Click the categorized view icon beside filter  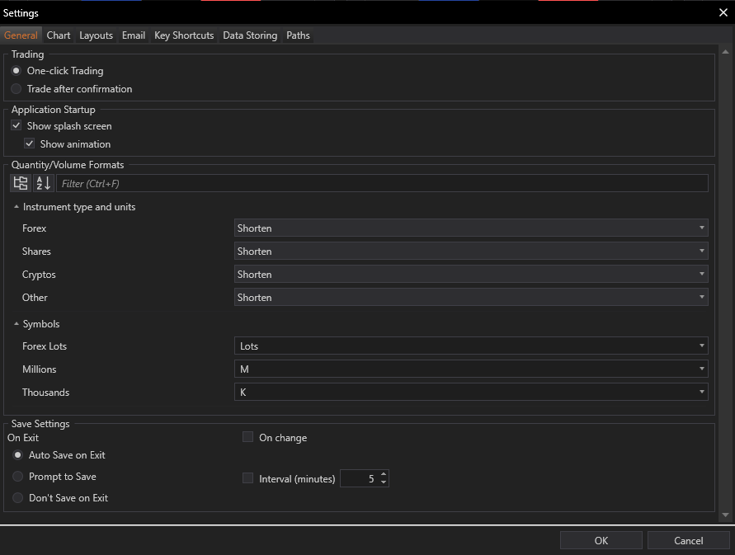click(21, 183)
